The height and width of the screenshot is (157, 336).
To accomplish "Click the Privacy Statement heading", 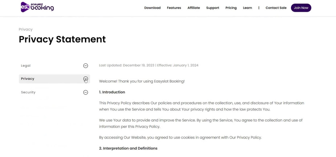I will [62, 40].
